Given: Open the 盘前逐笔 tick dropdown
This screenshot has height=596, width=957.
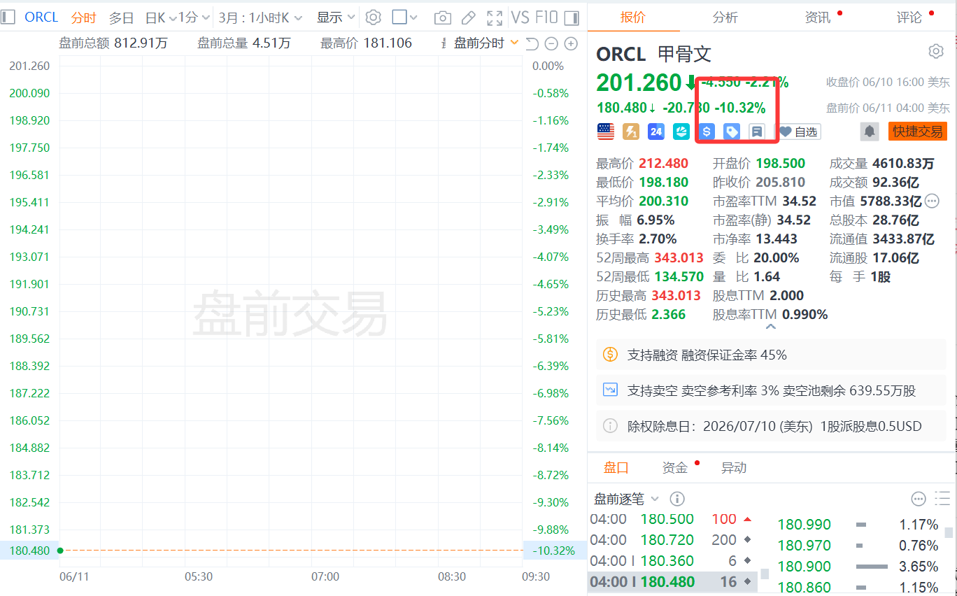Looking at the screenshot, I should tap(626, 499).
